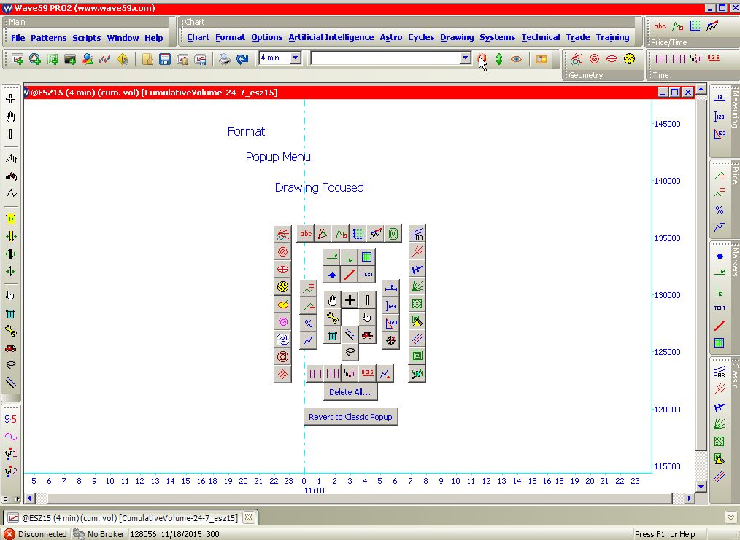The height and width of the screenshot is (540, 740).
Task: Open the File menu
Action: coord(18,38)
